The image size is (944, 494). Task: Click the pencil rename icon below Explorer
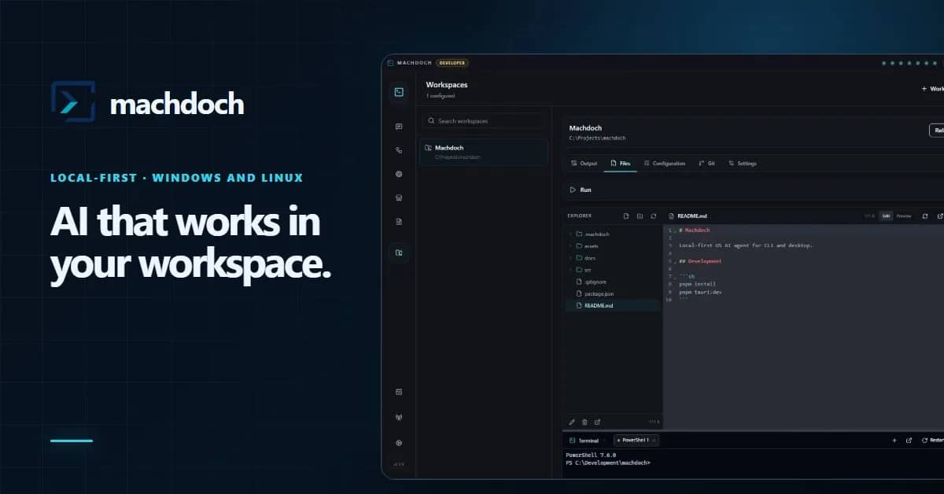pos(572,422)
